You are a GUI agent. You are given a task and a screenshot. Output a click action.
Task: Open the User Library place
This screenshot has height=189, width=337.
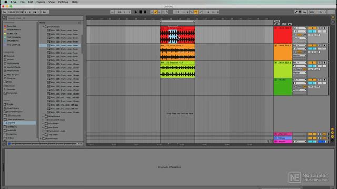click(x=13, y=108)
